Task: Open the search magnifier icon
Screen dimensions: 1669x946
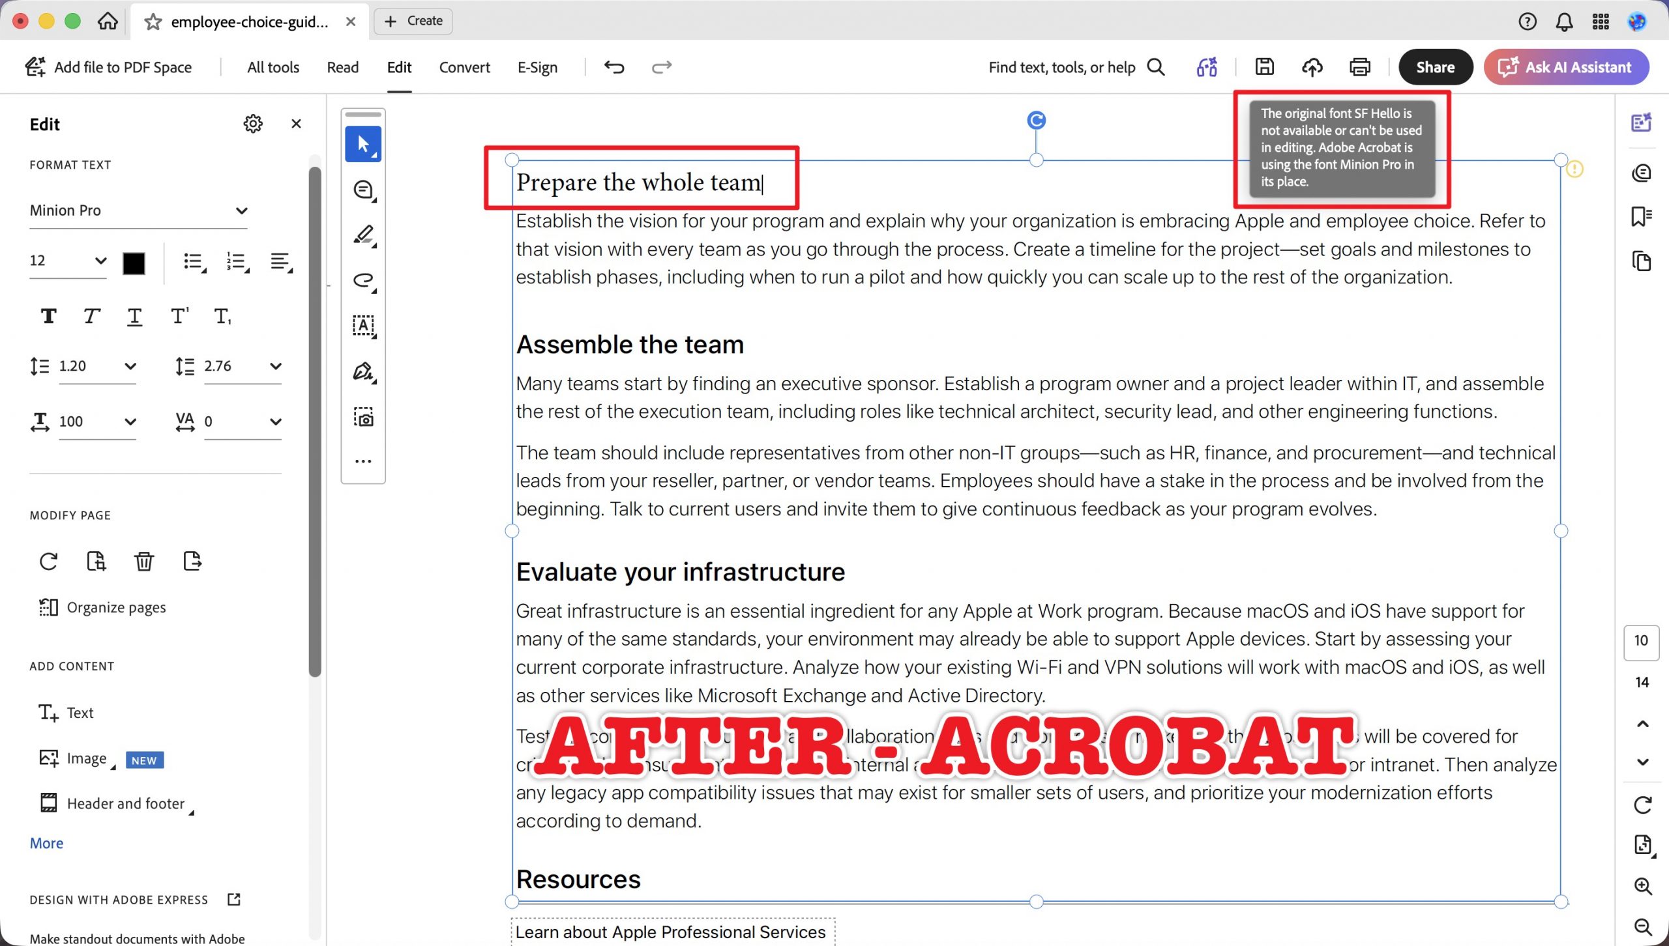Action: tap(1156, 67)
